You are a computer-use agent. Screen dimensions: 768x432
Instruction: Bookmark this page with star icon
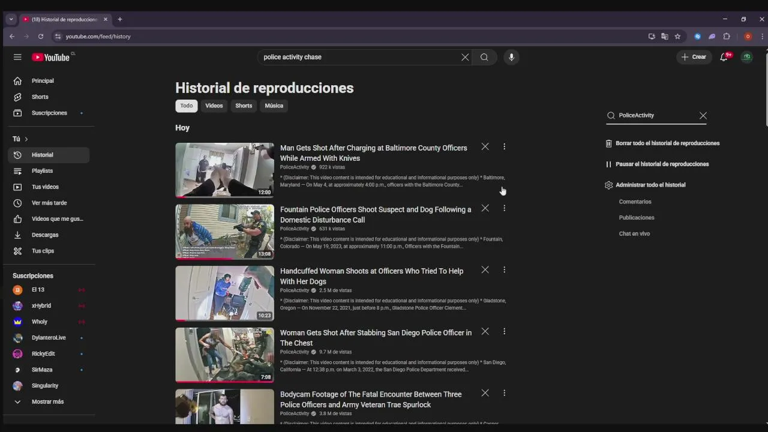click(677, 37)
